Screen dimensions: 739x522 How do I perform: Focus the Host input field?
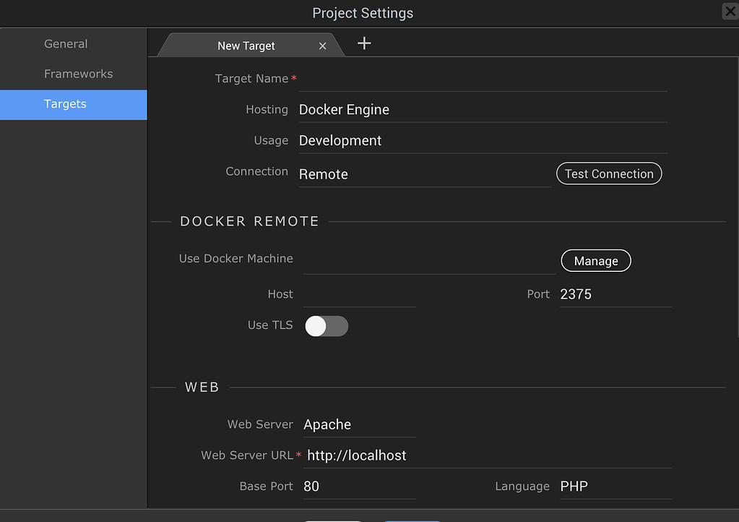tap(360, 295)
